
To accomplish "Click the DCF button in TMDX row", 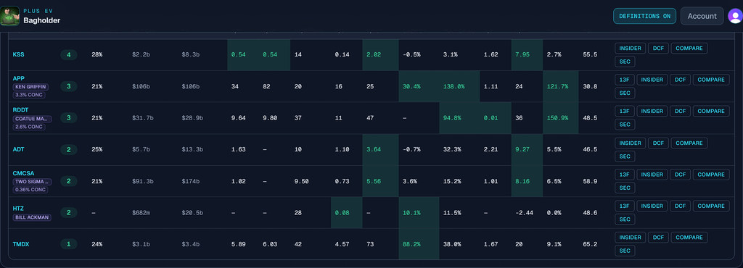I will coord(658,238).
